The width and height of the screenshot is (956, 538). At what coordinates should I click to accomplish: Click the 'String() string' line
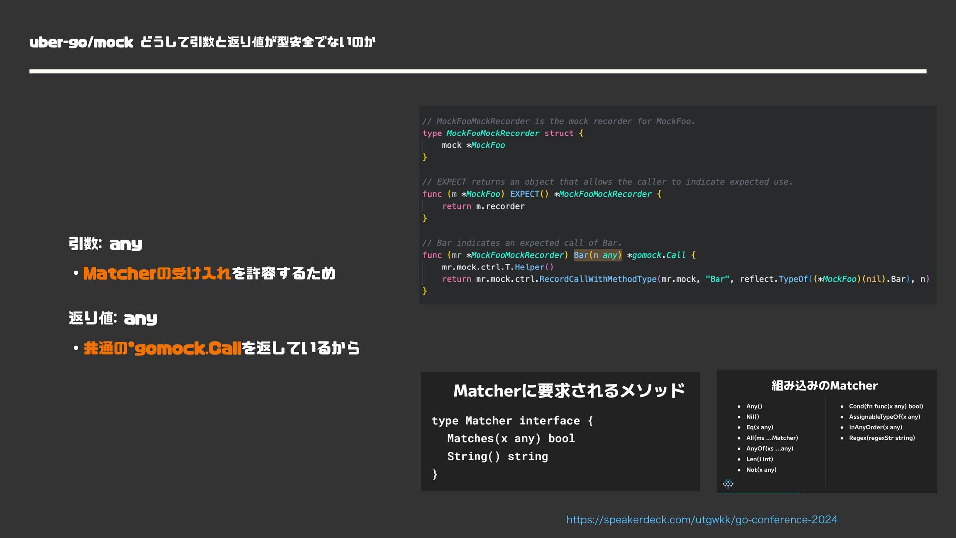[x=497, y=457]
